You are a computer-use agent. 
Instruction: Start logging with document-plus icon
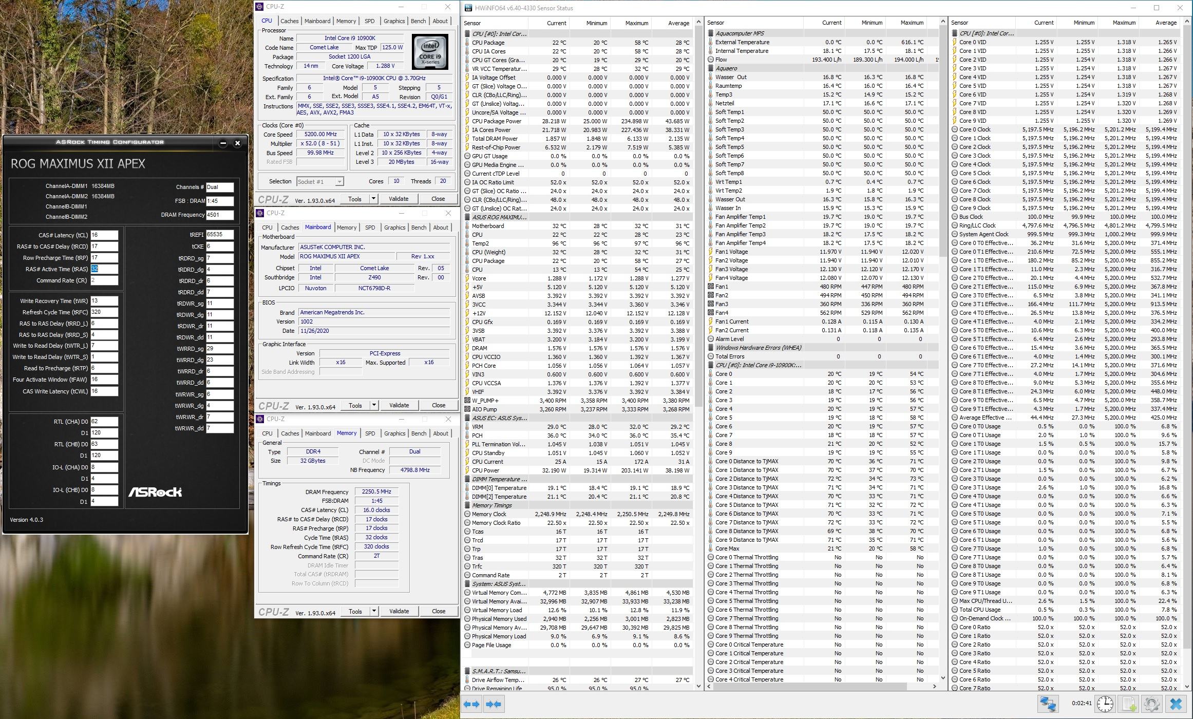tap(1129, 704)
